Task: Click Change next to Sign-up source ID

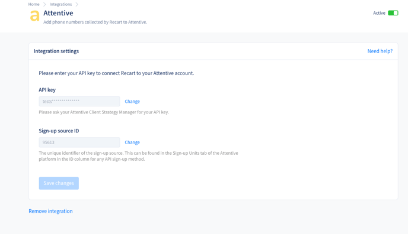Action: (x=132, y=142)
